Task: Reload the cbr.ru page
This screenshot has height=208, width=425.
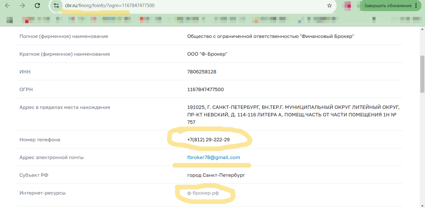Action: click(x=37, y=6)
